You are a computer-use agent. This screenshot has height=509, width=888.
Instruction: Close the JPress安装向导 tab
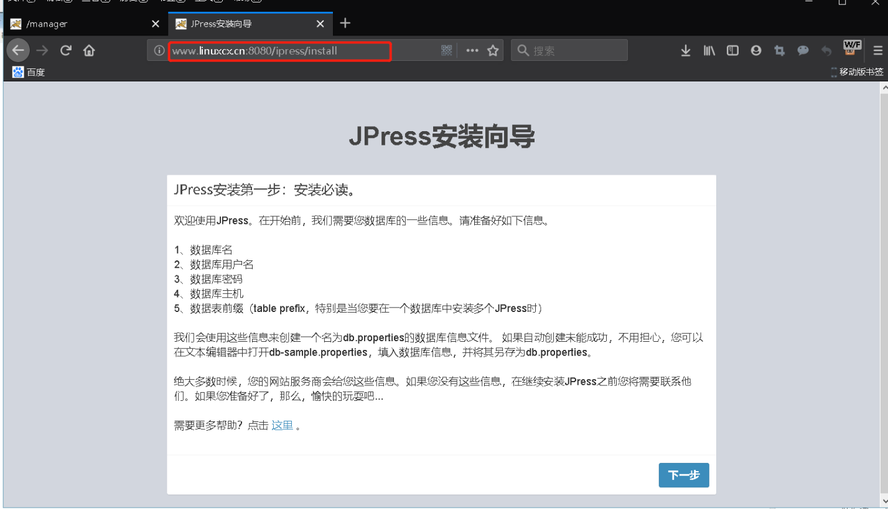pyautogui.click(x=320, y=24)
